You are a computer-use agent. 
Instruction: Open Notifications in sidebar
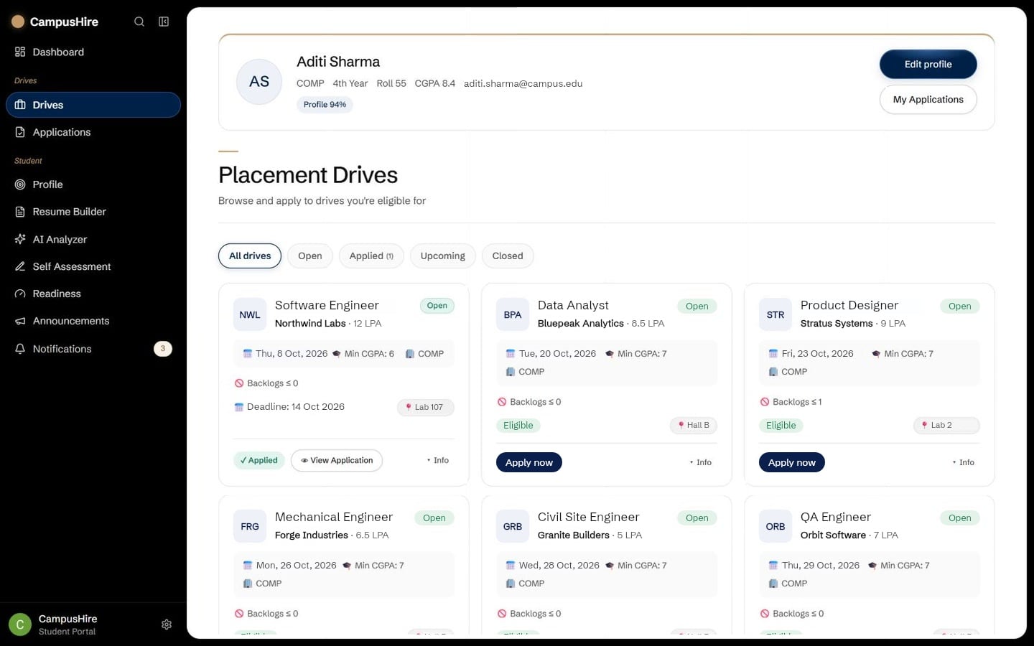click(x=93, y=349)
